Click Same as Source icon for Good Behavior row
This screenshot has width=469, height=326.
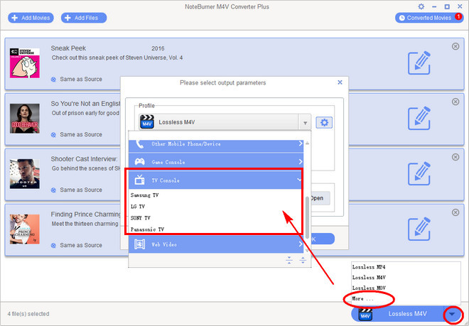tap(53, 134)
